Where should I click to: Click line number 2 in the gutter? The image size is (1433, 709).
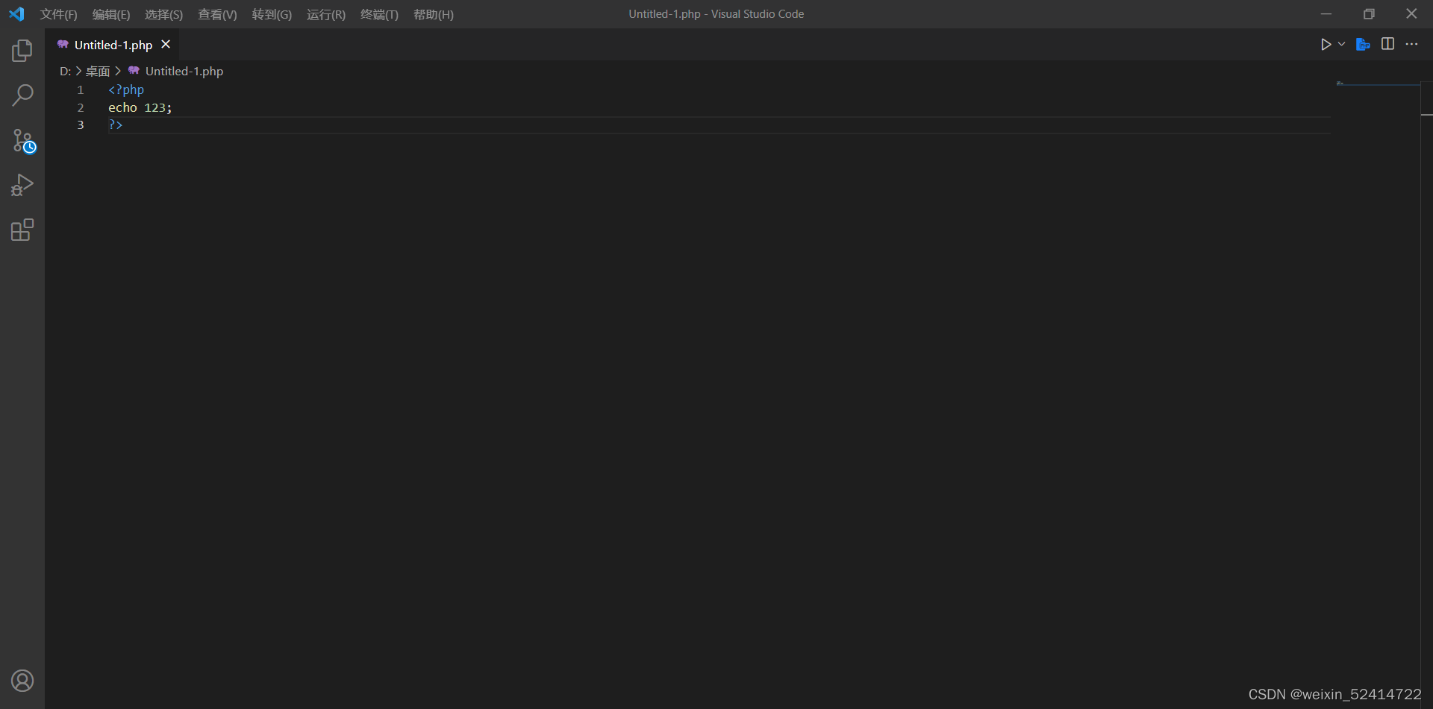pyautogui.click(x=80, y=107)
